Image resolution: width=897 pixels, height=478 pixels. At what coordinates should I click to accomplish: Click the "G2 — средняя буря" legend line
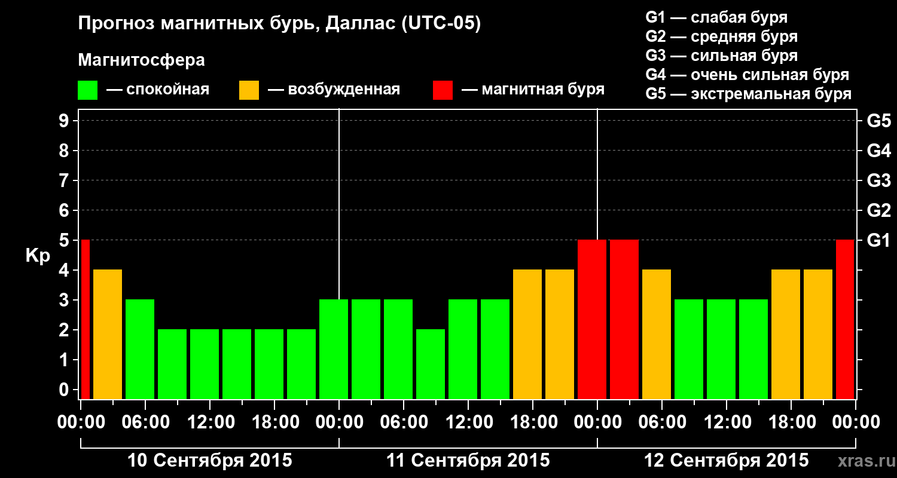[x=721, y=36]
